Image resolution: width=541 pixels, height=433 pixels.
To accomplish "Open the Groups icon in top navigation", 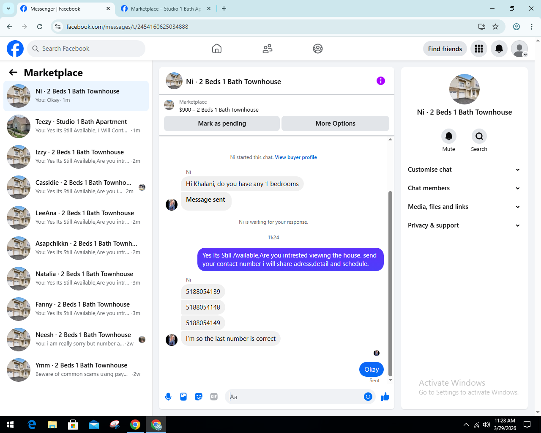I will point(318,49).
